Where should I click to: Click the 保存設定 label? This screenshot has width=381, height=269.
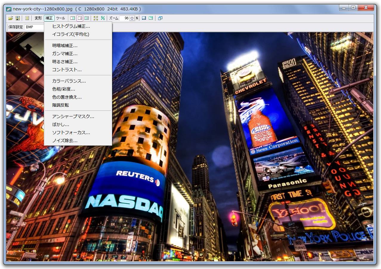point(16,27)
